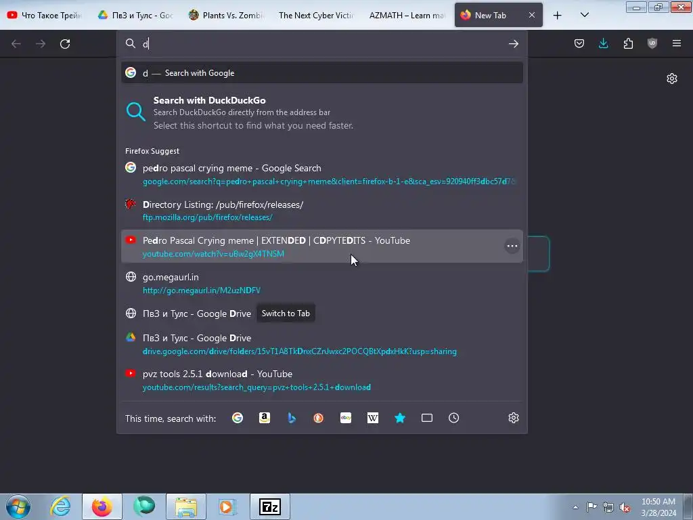This screenshot has width=693, height=520.
Task: Select the Search with DuckDuckGo shortcut
Action: pos(322,113)
